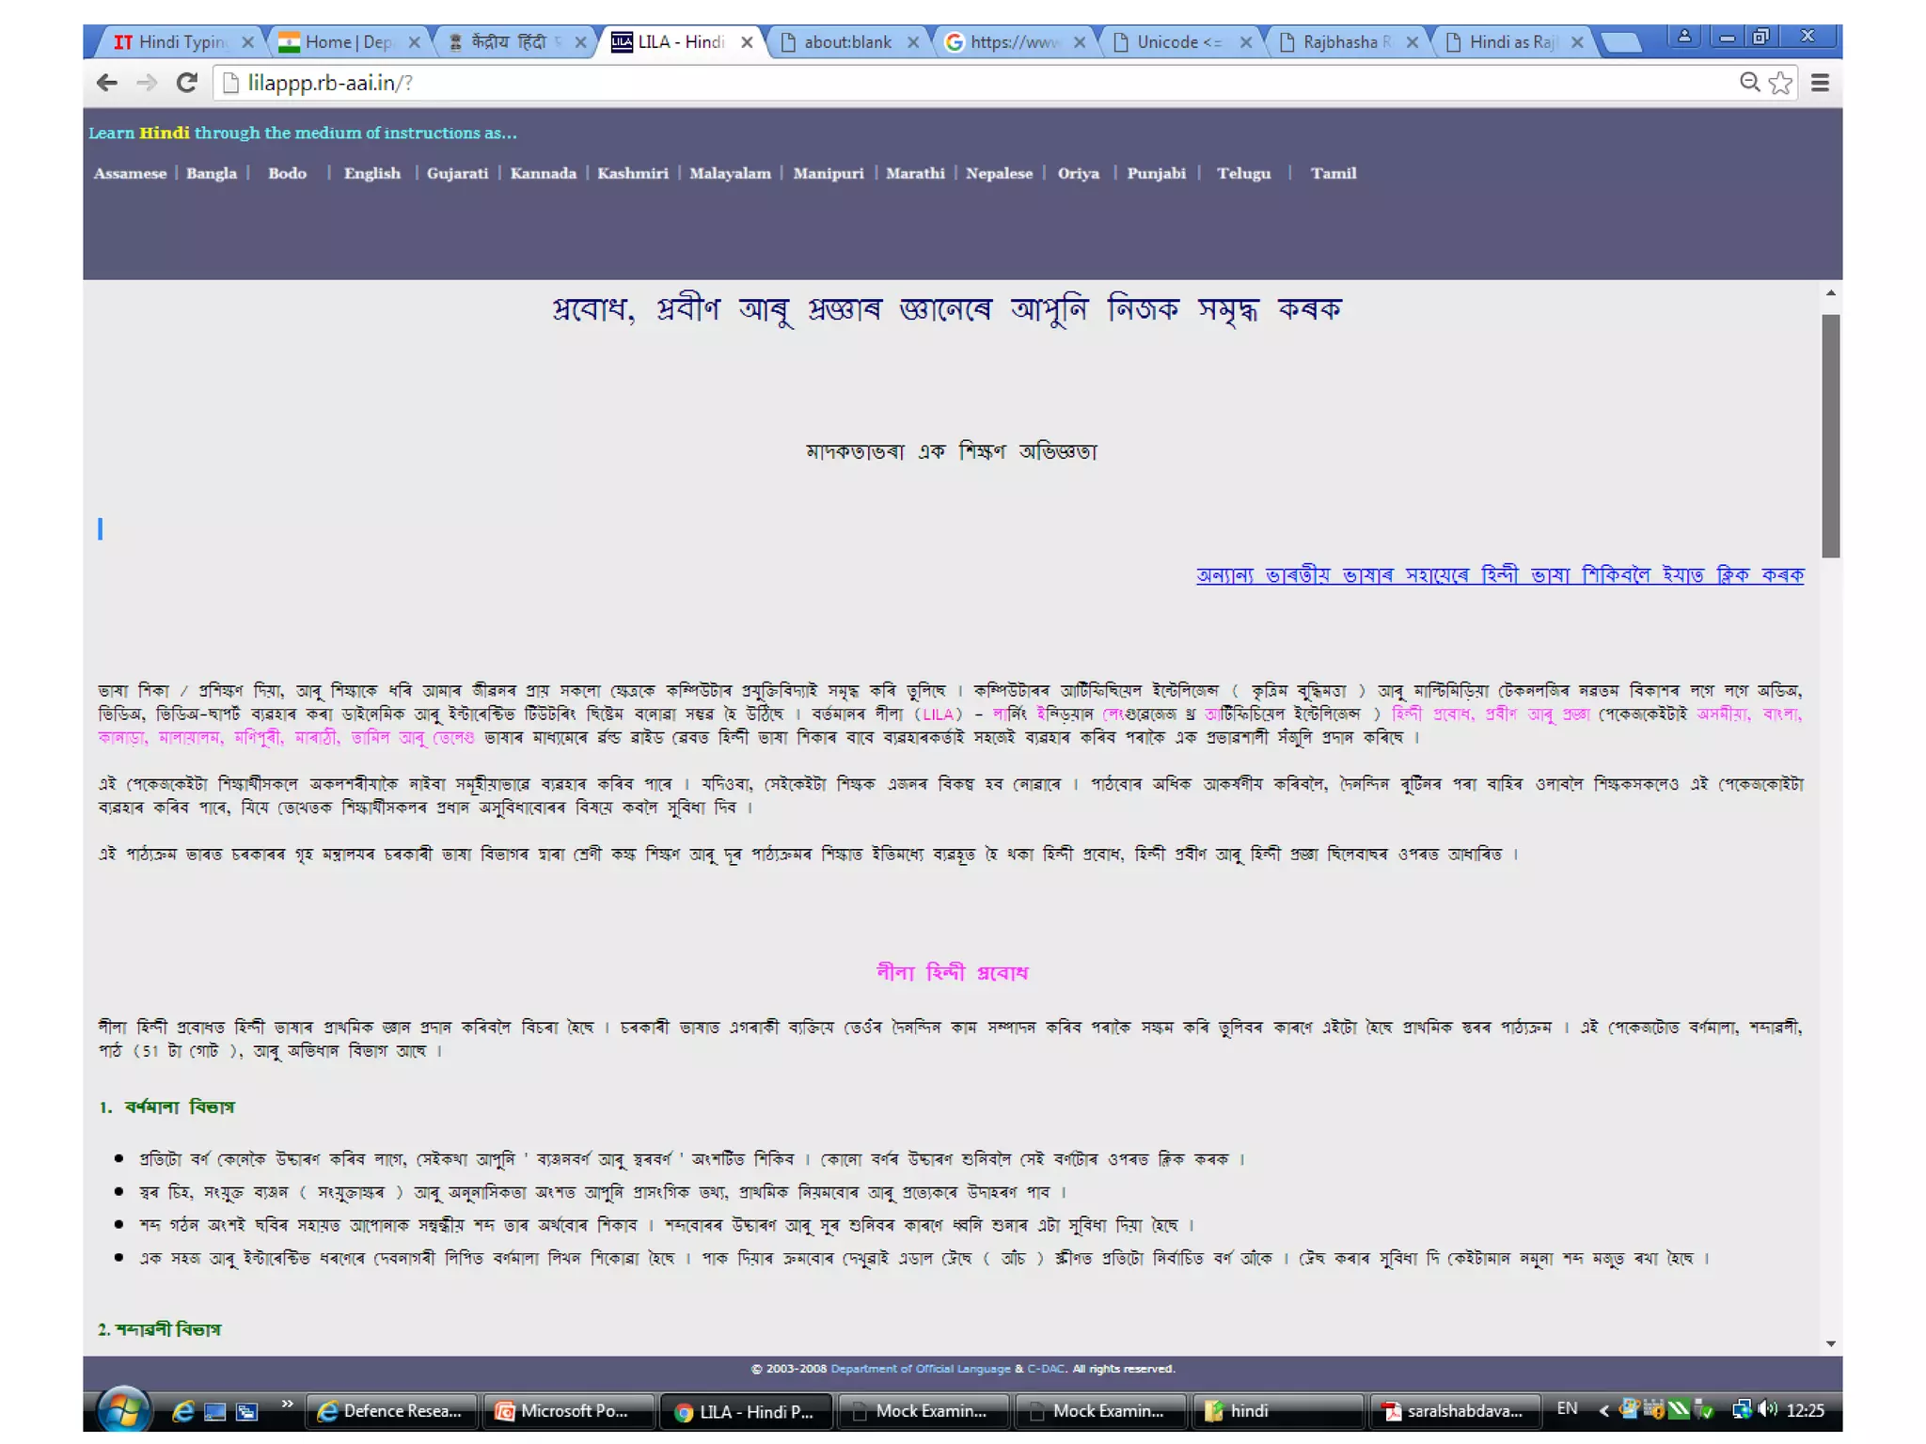Launch Internet Explorer from quick launch

tap(183, 1411)
